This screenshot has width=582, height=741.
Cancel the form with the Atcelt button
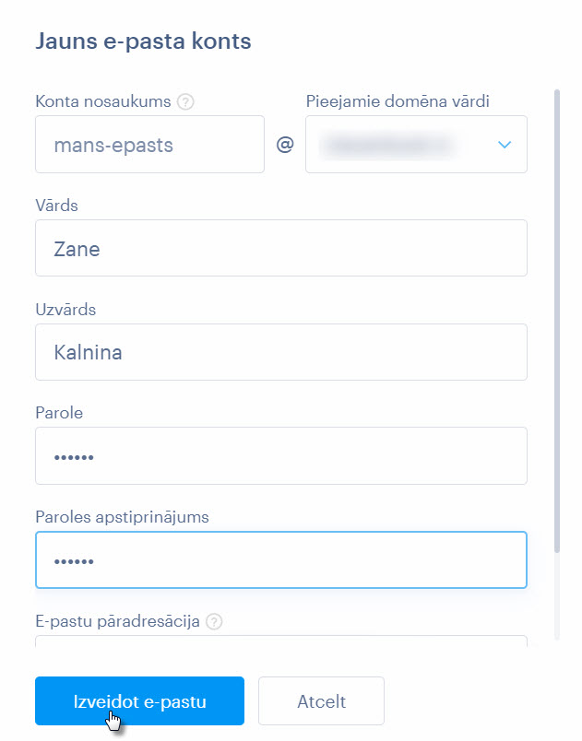click(x=322, y=700)
